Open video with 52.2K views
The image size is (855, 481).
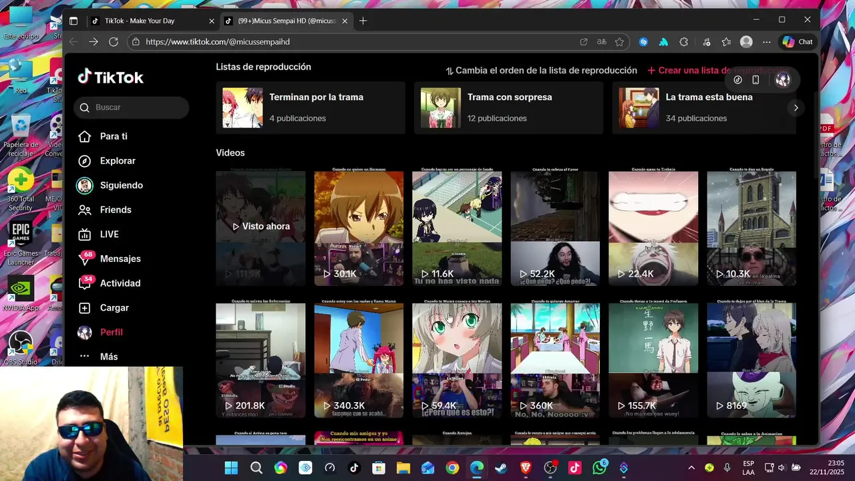point(555,227)
